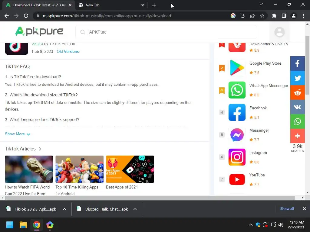Click the APKPure logo
310x232 pixels.
39,31
